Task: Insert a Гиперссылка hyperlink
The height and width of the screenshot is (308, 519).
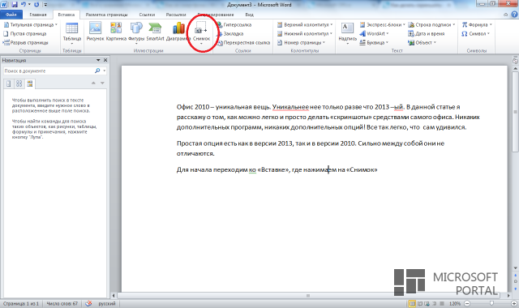Action: pos(234,25)
